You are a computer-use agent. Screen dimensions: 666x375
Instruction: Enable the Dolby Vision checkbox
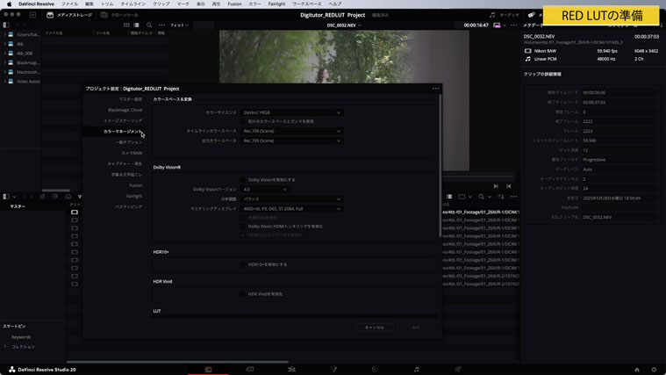pyautogui.click(x=243, y=179)
